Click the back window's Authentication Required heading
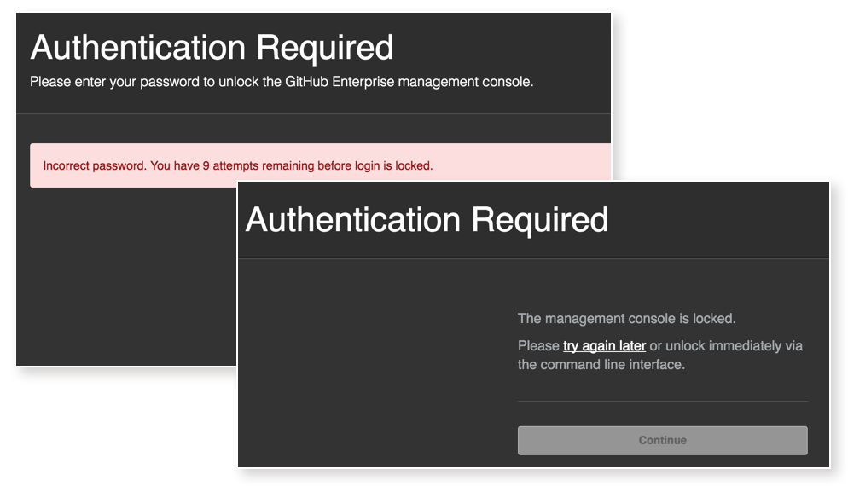Screen dimensions: 848x486 (x=212, y=48)
